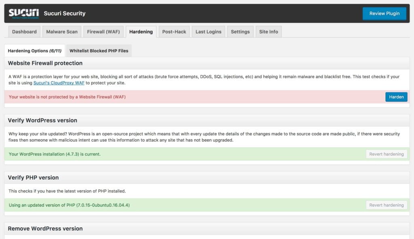Open Whitelist Blocked PHP Files sub-tab
The image size is (414, 239).
[x=99, y=50]
